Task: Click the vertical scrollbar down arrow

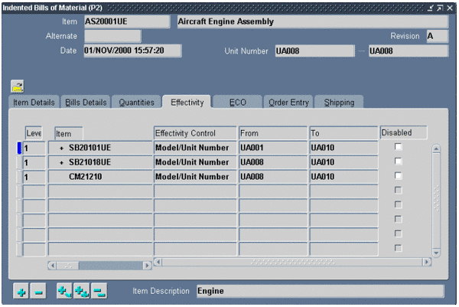Action: [436, 253]
